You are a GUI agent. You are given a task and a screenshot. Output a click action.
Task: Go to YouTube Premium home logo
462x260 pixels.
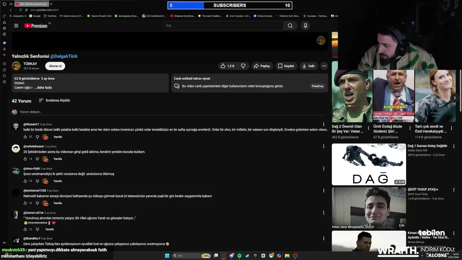[x=36, y=26]
